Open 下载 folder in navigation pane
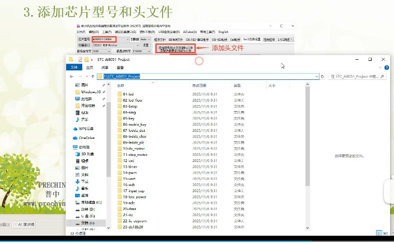The width and height of the screenshot is (394, 243). click(x=82, y=182)
